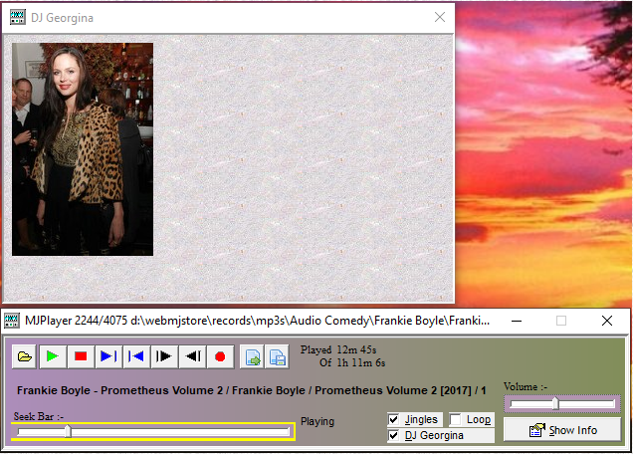
Task: Open a file with the folder icon
Action: (x=24, y=356)
